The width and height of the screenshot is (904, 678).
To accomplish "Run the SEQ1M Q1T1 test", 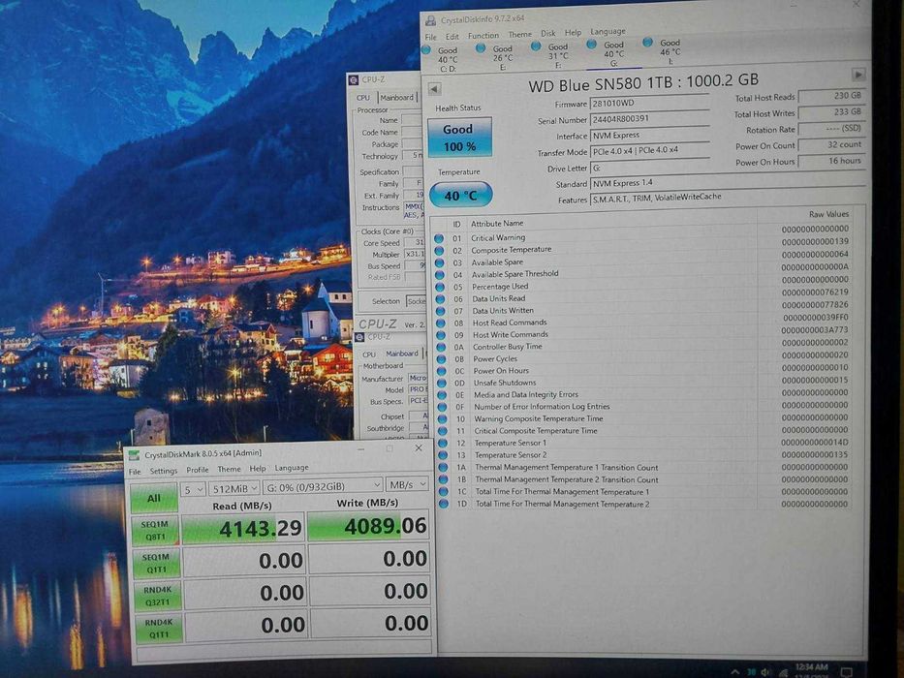I will tap(156, 563).
